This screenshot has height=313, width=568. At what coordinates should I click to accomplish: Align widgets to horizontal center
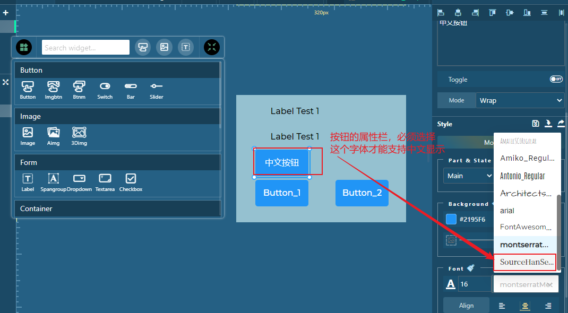[x=458, y=13]
